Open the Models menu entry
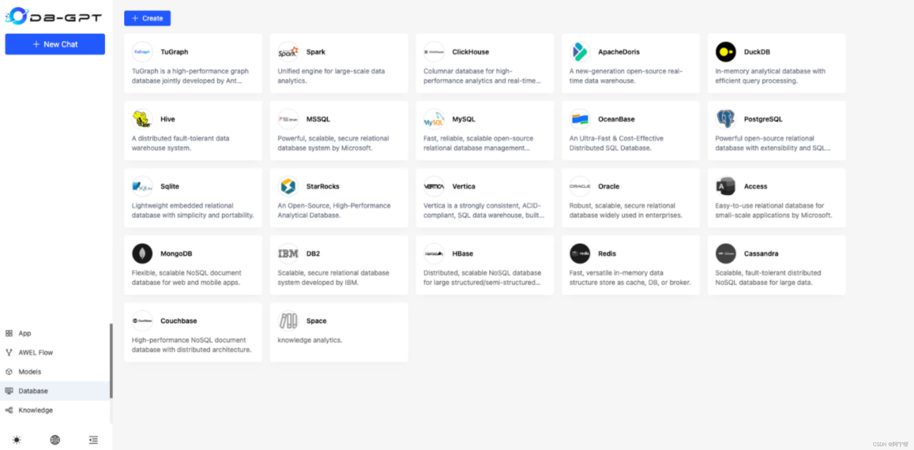Image resolution: width=914 pixels, height=450 pixels. pos(30,372)
